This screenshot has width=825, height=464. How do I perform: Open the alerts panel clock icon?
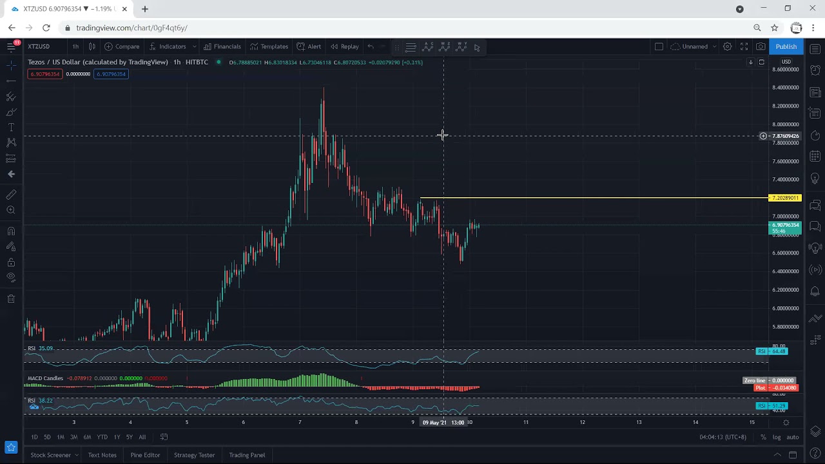pyautogui.click(x=815, y=70)
